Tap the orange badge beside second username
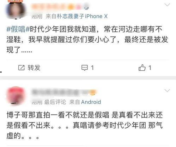This screenshot has height=147, width=176. pos(92,92)
